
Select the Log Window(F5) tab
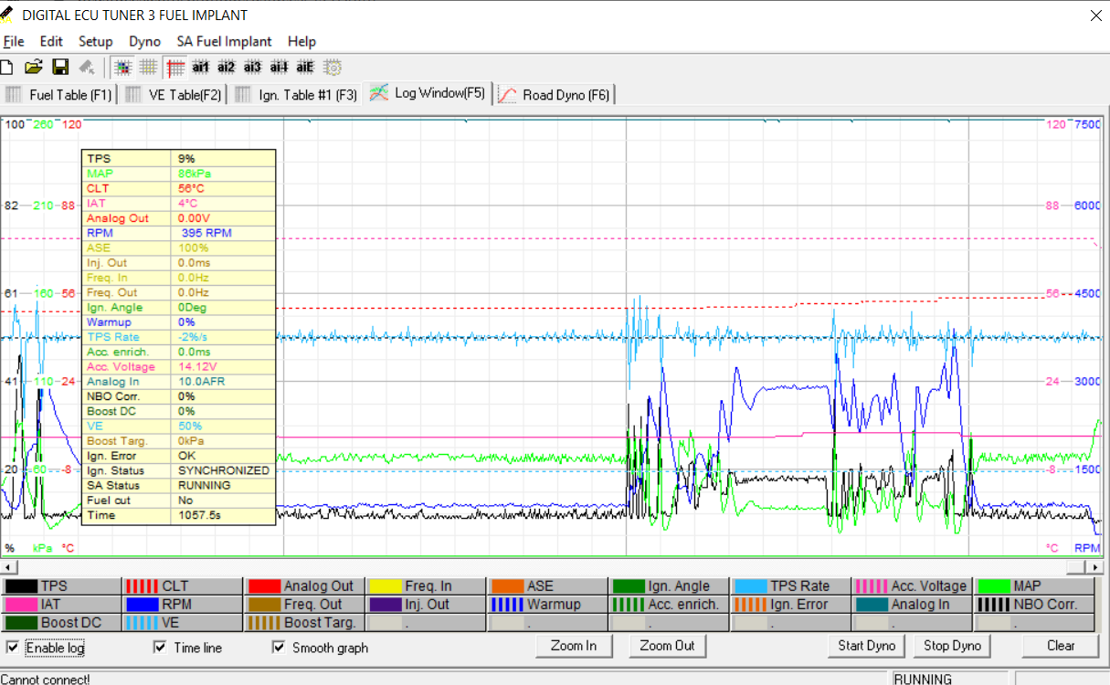(x=428, y=93)
